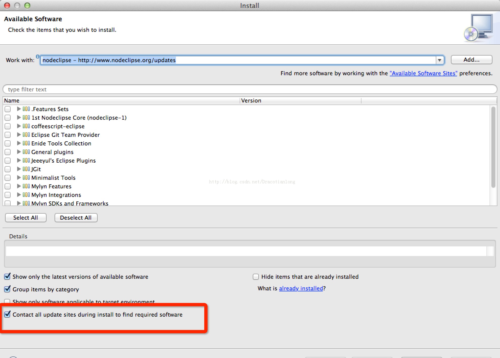Click the Mylyn Integrations category icon
This screenshot has width=500, height=358.
point(26,195)
